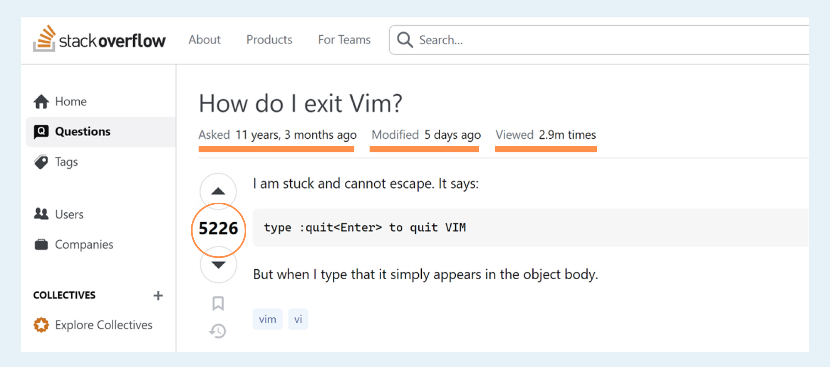Click 'But when I type that' sentence
The height and width of the screenshot is (368, 830).
425,275
